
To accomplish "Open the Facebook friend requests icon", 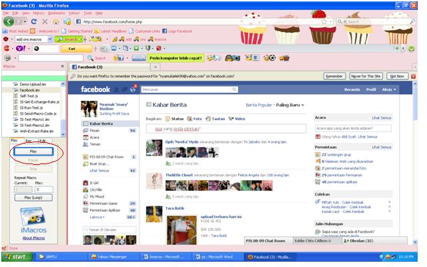I will 116,89.
